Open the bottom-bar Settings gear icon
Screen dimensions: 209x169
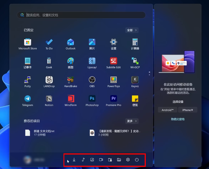128,160
